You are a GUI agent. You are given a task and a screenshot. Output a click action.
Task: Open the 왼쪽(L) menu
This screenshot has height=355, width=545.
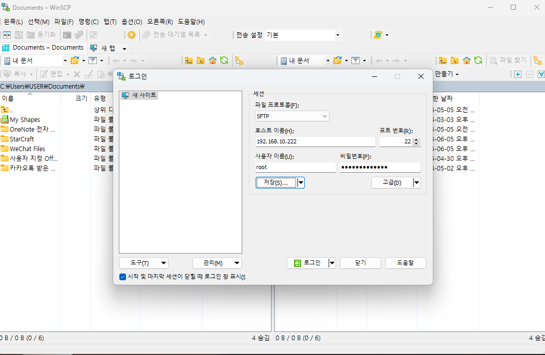point(13,22)
